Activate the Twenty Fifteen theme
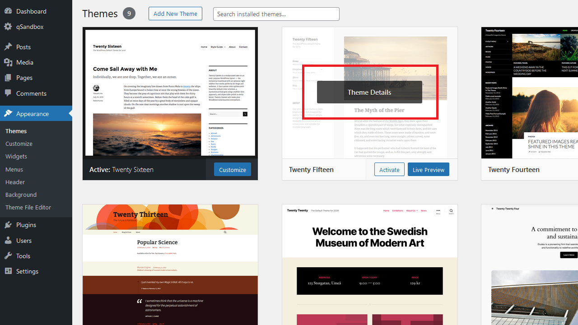The width and height of the screenshot is (578, 325). coord(389,170)
